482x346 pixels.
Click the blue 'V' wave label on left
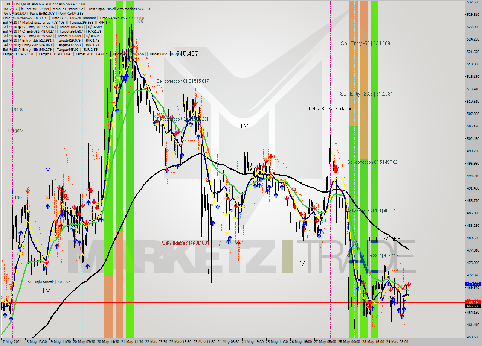(48, 170)
